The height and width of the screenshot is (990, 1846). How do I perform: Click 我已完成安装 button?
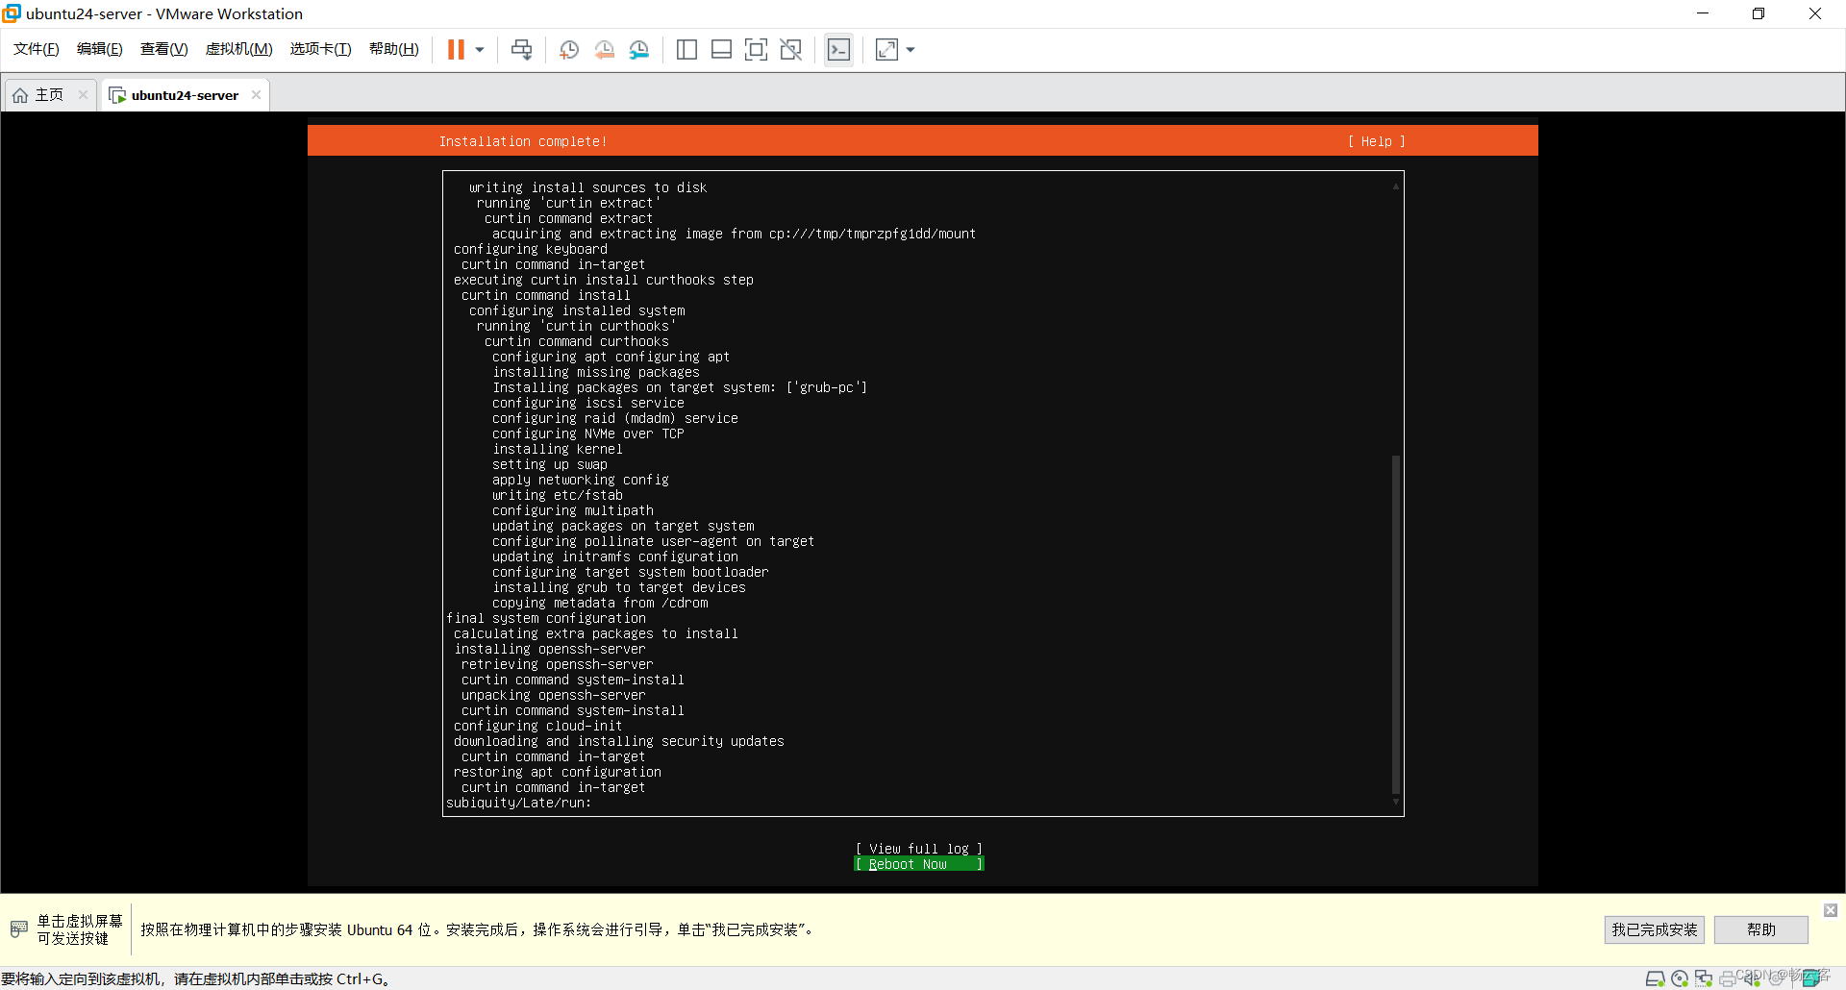[1655, 929]
